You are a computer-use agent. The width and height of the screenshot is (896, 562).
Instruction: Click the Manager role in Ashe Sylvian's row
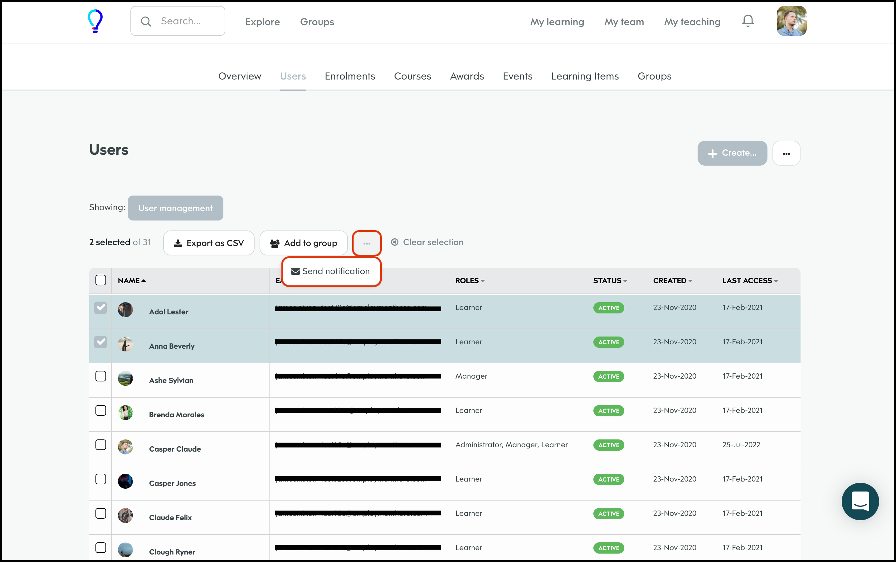pyautogui.click(x=471, y=376)
